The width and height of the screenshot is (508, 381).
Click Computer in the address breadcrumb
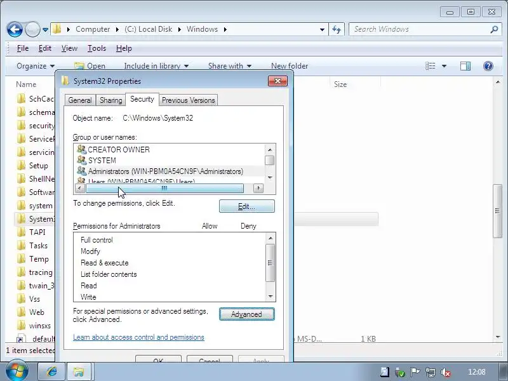coord(93,29)
